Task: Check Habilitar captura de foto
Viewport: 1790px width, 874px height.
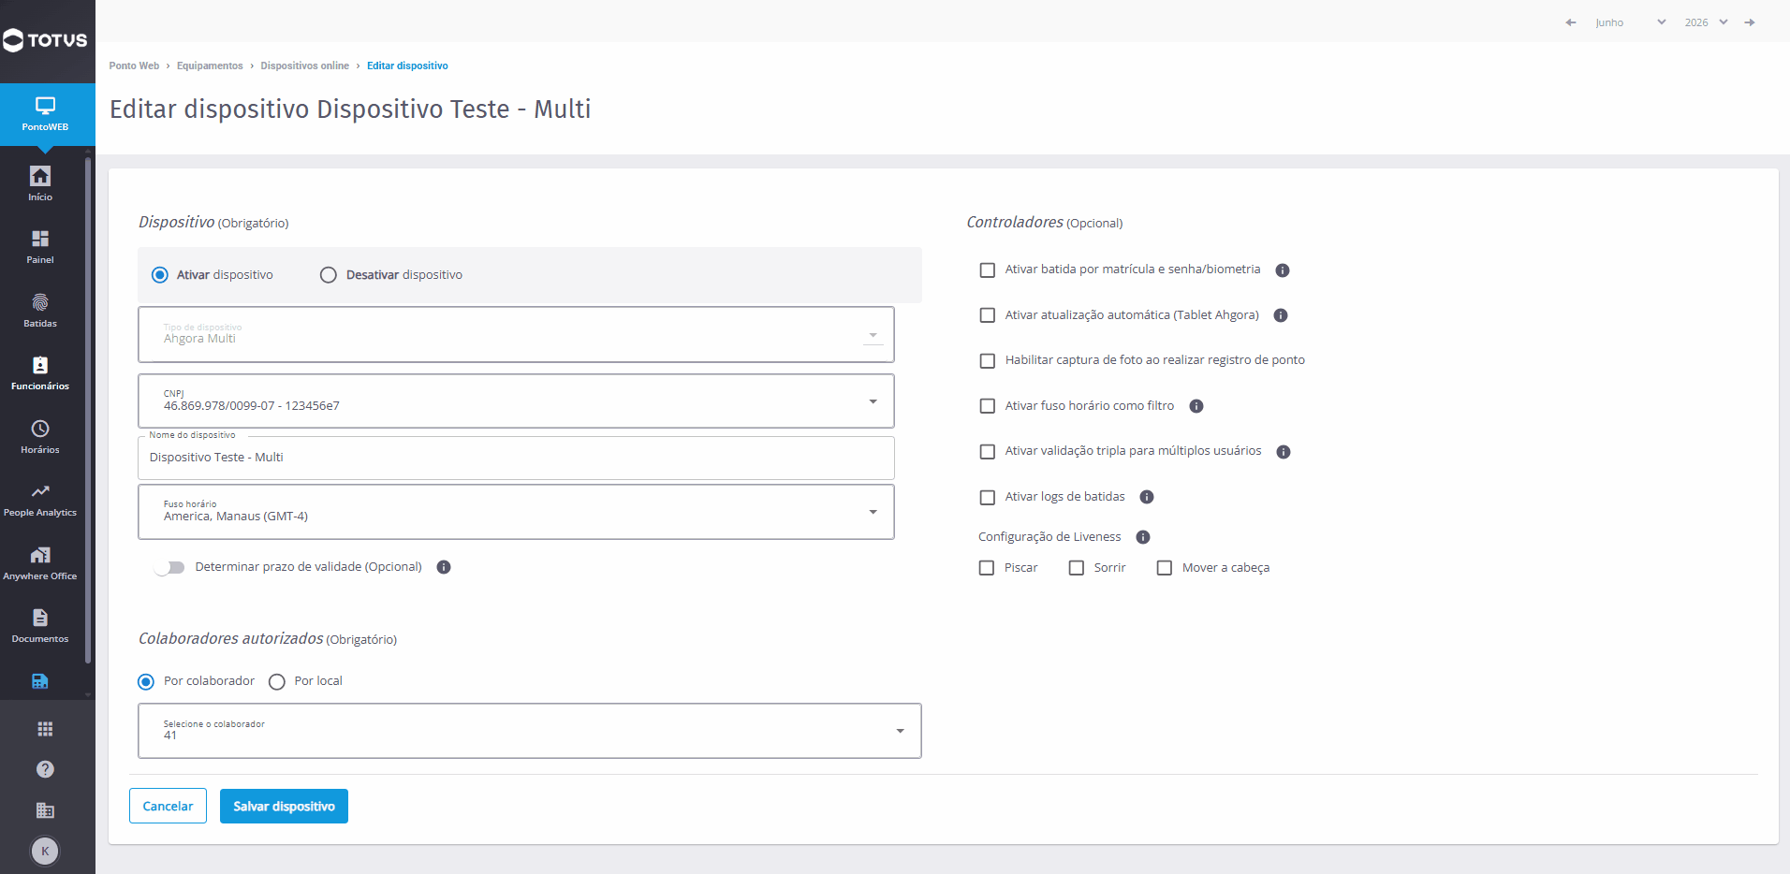Action: [987, 361]
